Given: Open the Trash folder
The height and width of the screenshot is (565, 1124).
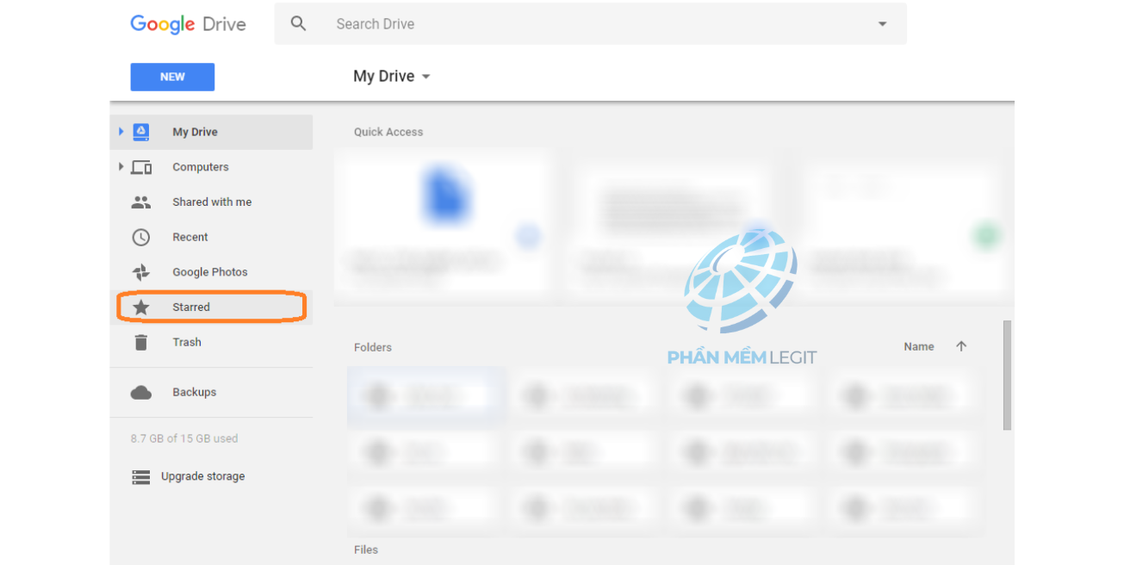Looking at the screenshot, I should tap(187, 342).
